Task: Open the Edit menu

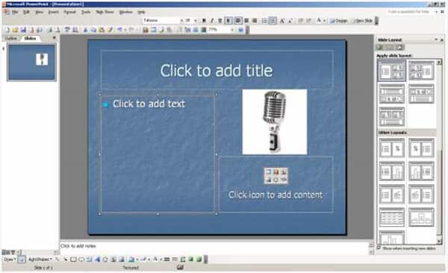Action: click(x=26, y=12)
